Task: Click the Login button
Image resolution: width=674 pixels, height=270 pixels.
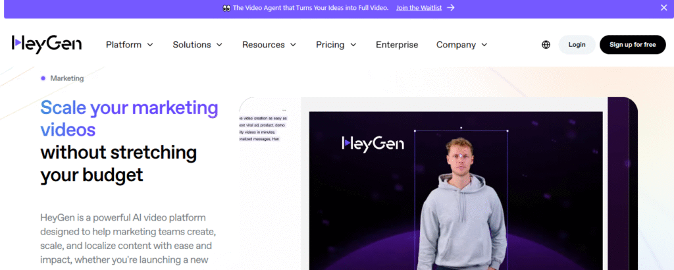Action: pyautogui.click(x=577, y=45)
